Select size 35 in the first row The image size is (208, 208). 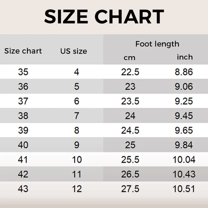click(23, 72)
